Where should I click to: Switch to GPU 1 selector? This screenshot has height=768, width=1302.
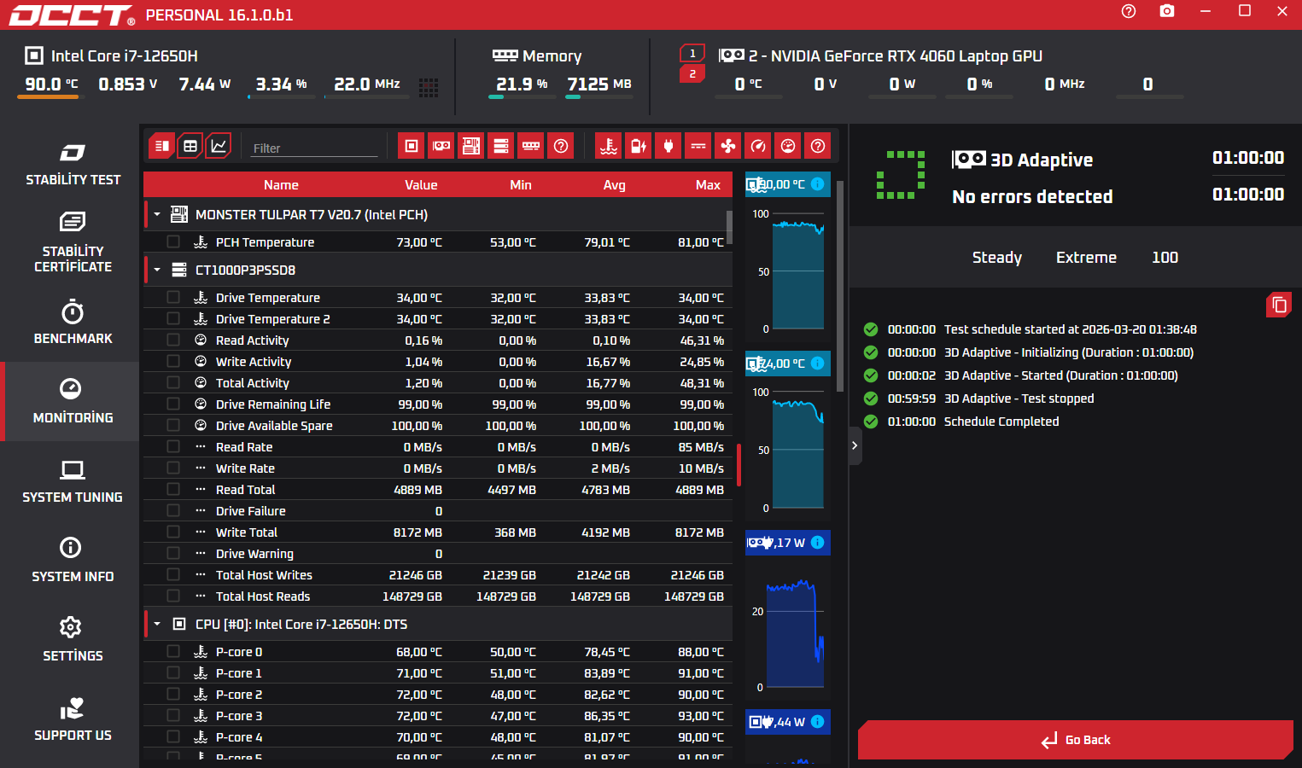(692, 53)
